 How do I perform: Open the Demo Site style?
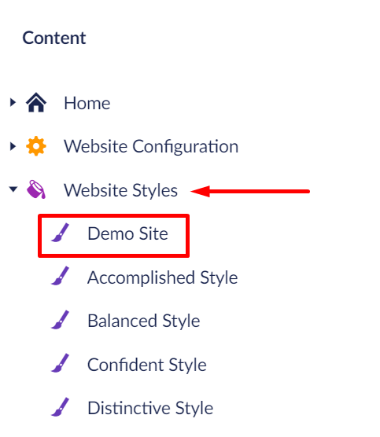(x=127, y=233)
